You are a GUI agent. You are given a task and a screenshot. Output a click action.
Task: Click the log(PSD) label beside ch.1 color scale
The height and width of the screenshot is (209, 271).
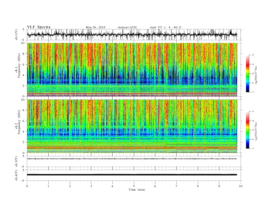point(256,75)
